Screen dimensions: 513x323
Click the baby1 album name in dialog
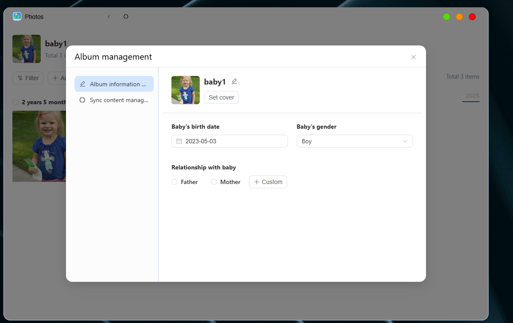pyautogui.click(x=215, y=82)
